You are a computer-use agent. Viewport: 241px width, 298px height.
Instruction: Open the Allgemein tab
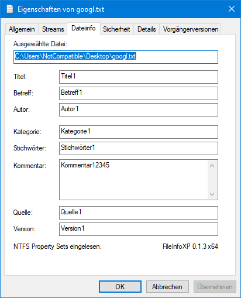tap(22, 29)
